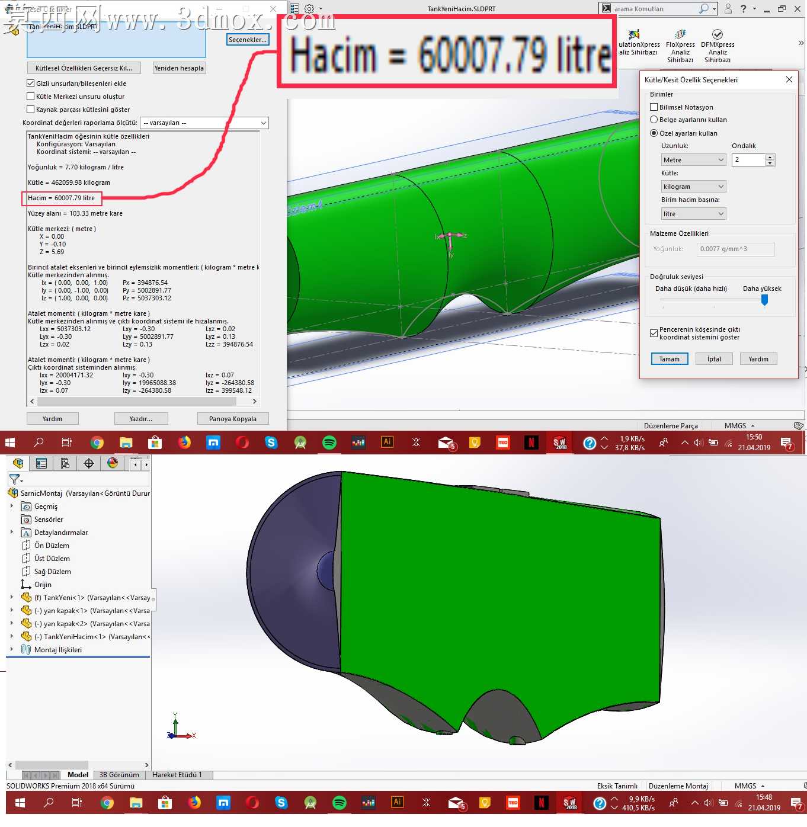Uncheck Gizli unsurları/bileşenleri ekle
Viewport: 807px width, 827px height.
click(x=31, y=84)
